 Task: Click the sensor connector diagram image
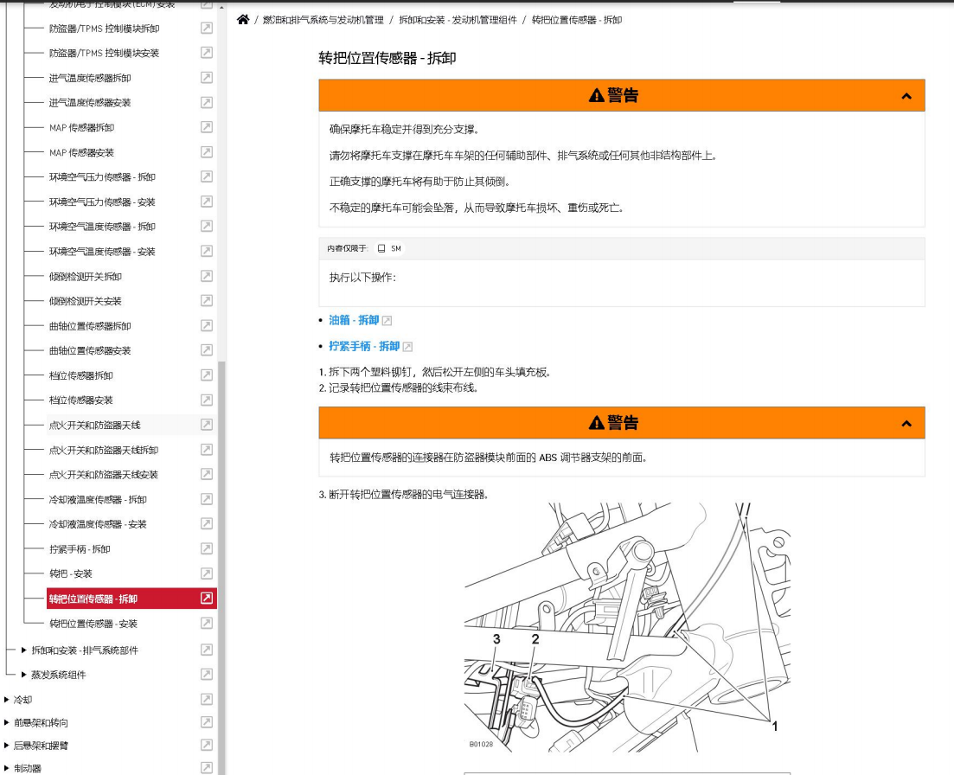tap(626, 627)
